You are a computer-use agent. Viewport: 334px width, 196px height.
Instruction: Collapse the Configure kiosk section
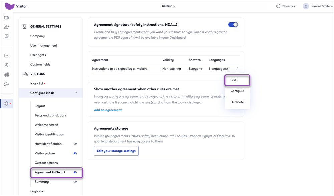click(76, 93)
